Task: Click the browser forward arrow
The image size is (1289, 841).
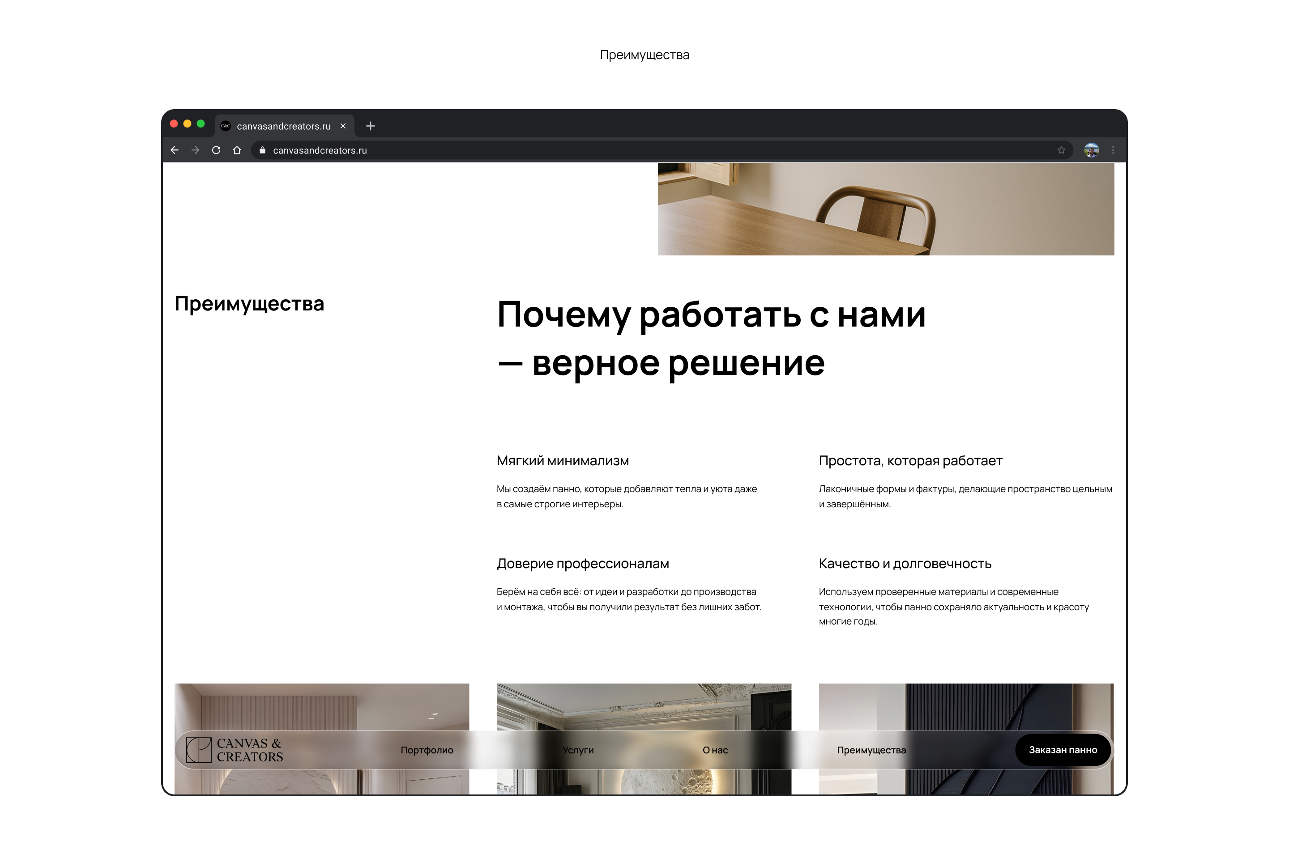Action: tap(196, 150)
